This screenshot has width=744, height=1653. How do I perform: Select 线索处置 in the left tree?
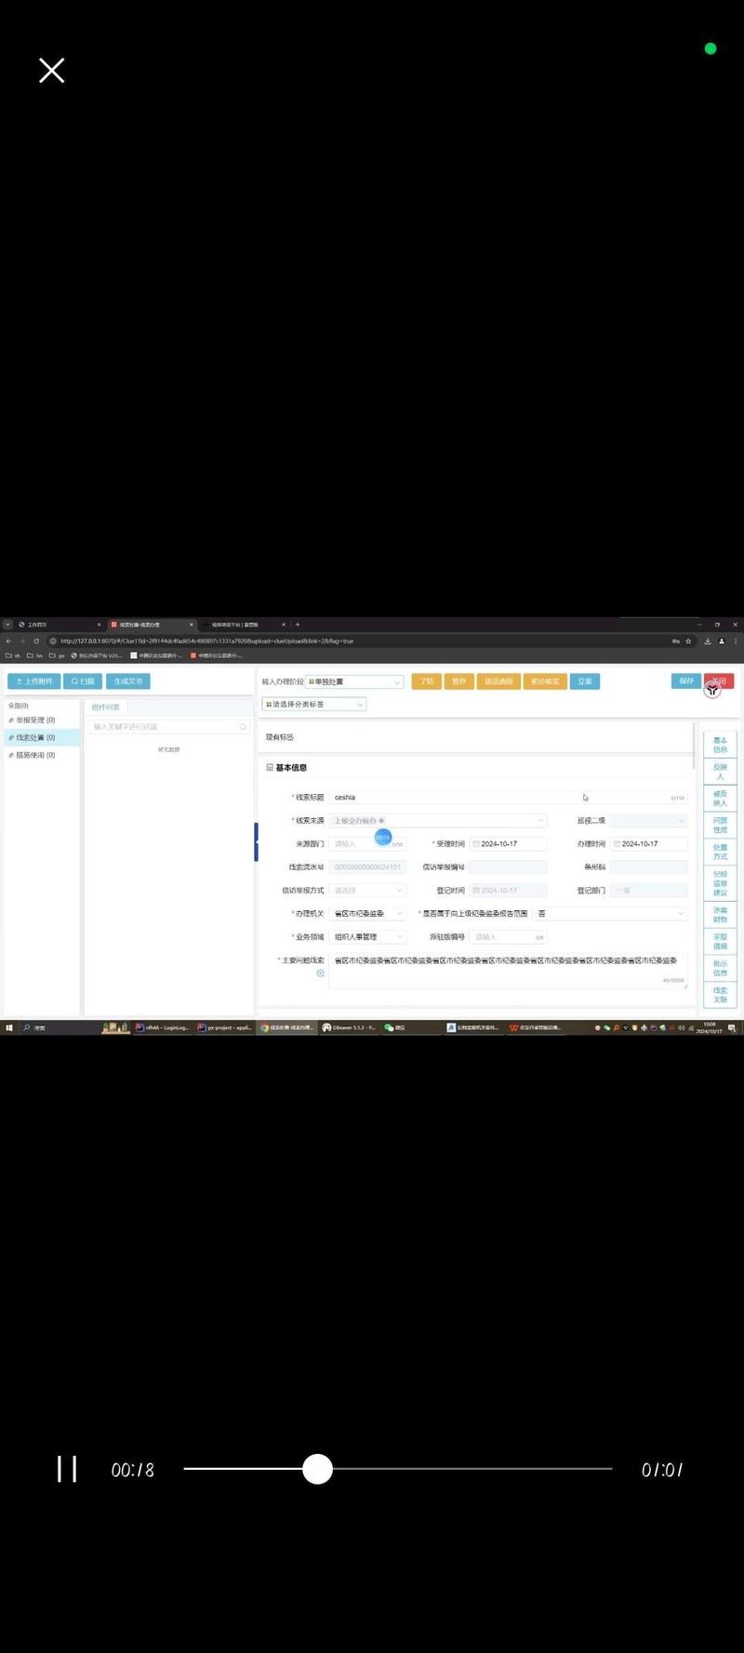tap(35, 738)
